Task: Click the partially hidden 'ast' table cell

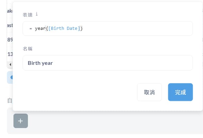Action: coord(10,25)
